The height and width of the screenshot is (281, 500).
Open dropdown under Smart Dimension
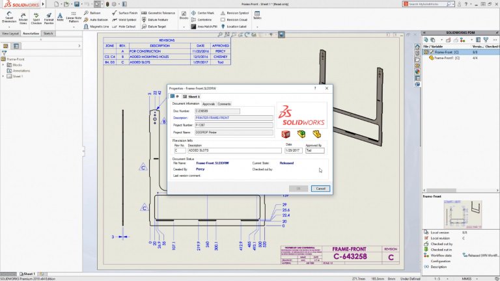pyautogui.click(x=9, y=27)
